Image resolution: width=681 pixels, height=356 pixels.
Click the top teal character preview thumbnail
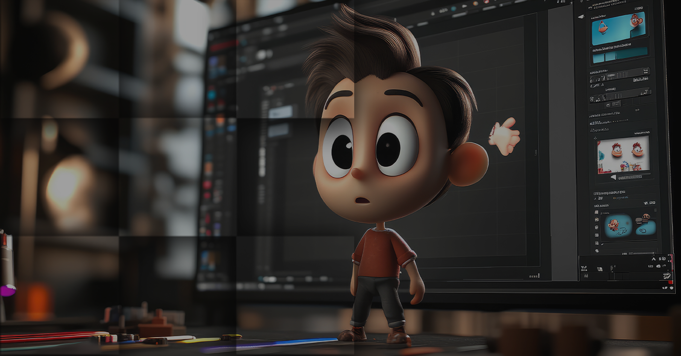[618, 28]
